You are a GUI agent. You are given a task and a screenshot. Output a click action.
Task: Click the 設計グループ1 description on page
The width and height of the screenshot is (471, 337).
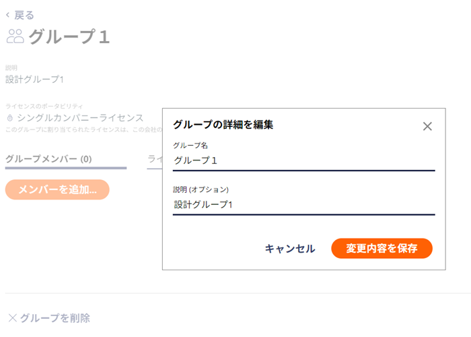pyautogui.click(x=34, y=80)
